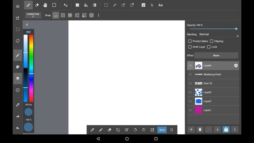Toggle visibility of Medibang Paint layer
This screenshot has height=143, width=254.
190,74
